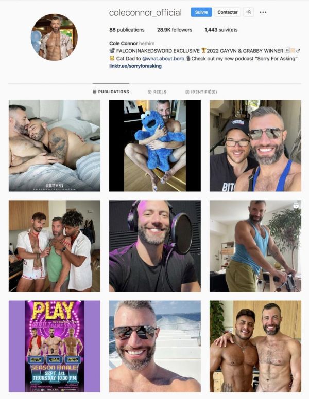Click the 88 publications count
Viewport: 309px width, 399px height.
127,30
